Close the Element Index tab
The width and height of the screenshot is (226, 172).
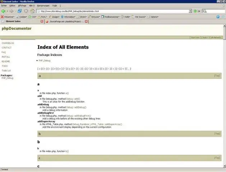[x=42, y=21]
